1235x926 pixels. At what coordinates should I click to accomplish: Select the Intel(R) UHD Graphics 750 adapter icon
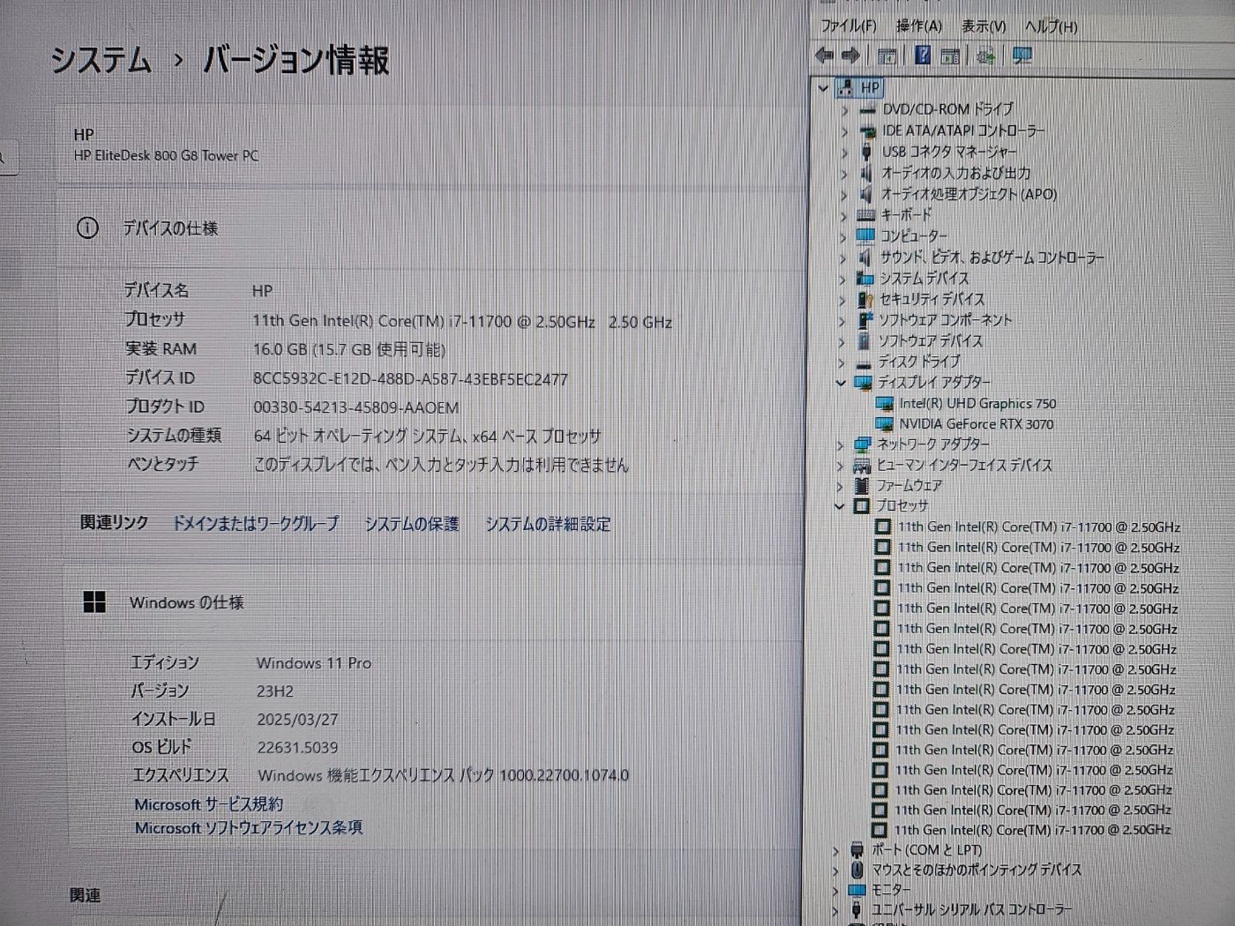pos(884,404)
